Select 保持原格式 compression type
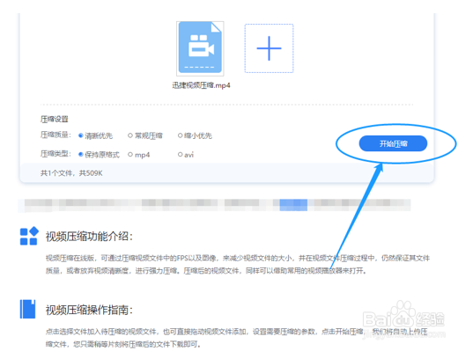This screenshot has height=351, width=473. point(99,155)
